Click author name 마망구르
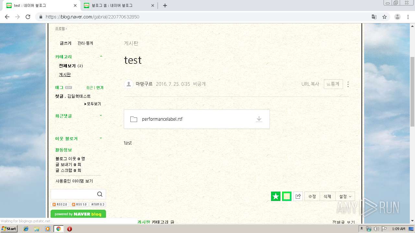The height and width of the screenshot is (233, 415). coord(144,84)
